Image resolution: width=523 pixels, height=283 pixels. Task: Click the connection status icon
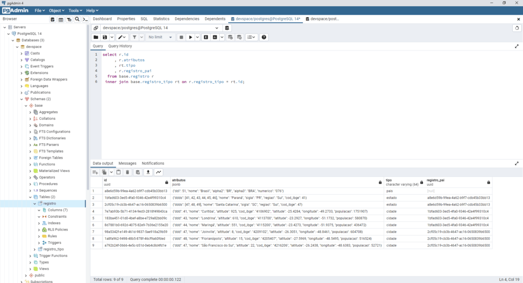[96, 28]
